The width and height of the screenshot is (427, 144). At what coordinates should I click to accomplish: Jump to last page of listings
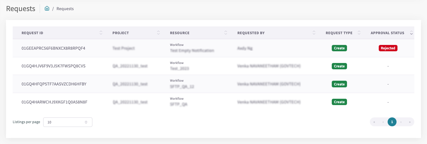click(x=410, y=122)
